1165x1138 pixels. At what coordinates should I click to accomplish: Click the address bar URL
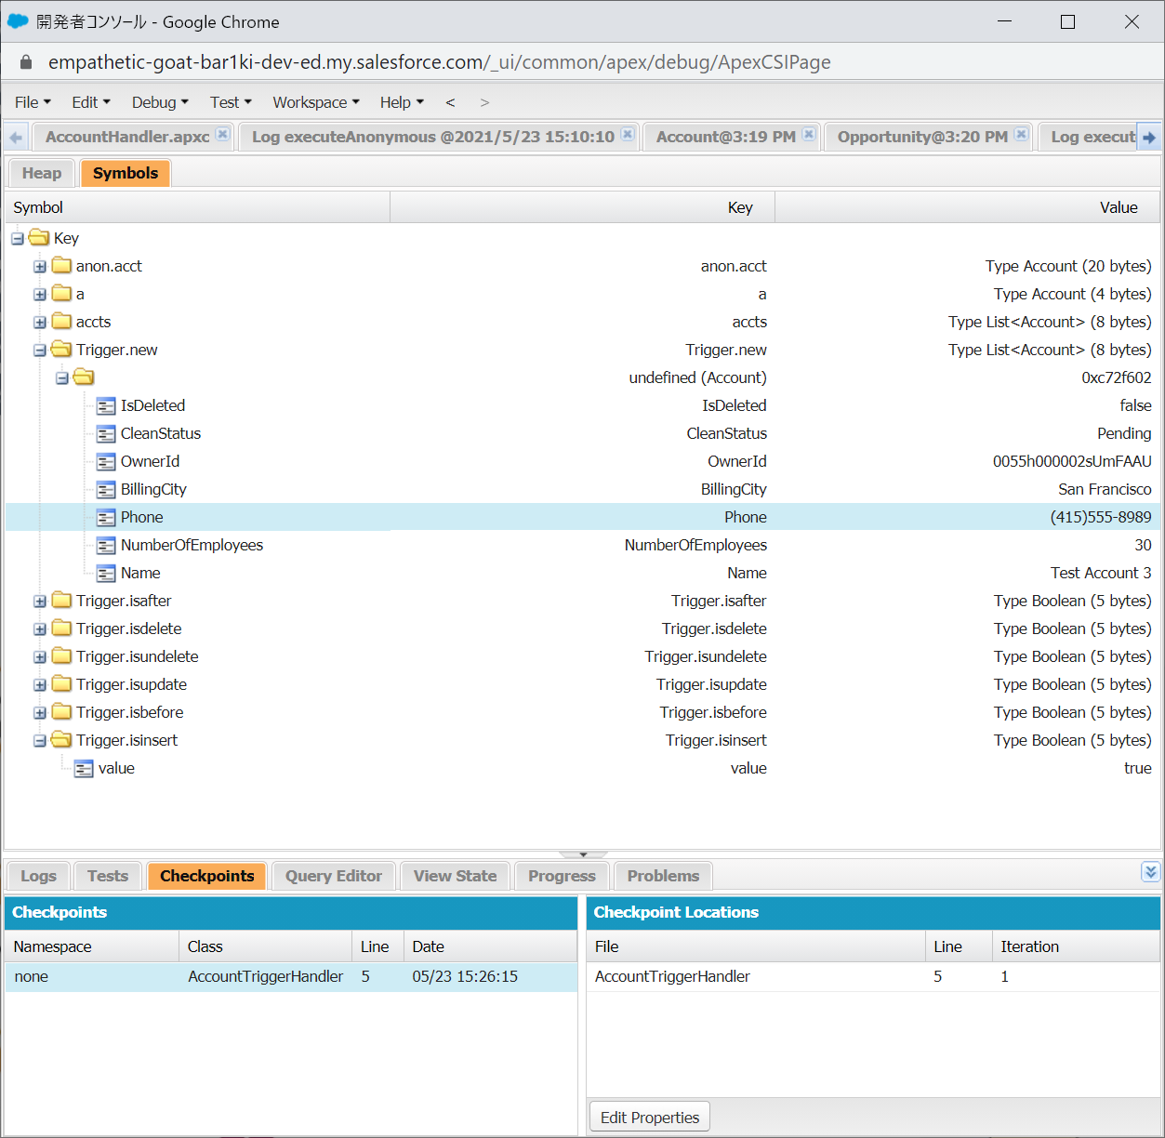(x=440, y=62)
